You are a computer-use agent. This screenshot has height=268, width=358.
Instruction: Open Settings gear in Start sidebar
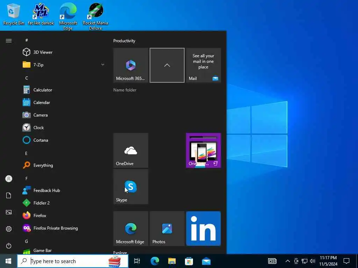point(9,229)
